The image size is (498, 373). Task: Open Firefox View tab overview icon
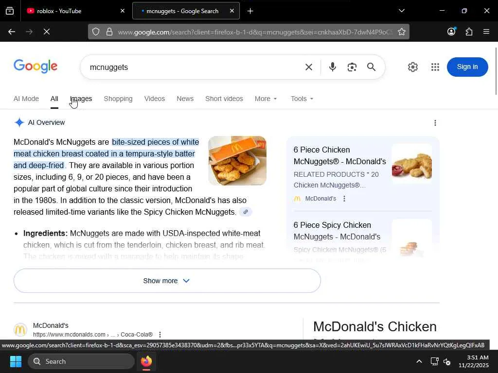10,11
